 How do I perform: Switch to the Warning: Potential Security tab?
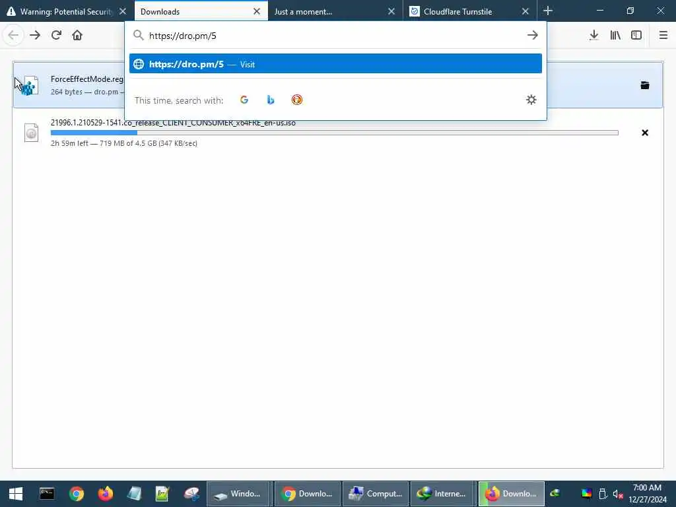click(x=66, y=12)
